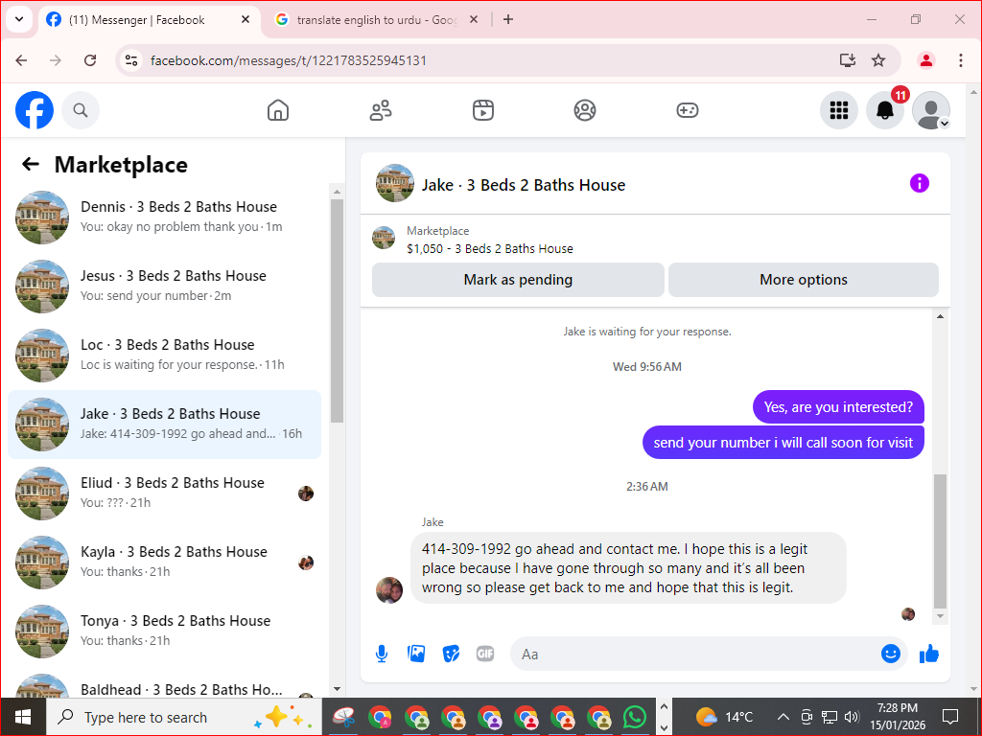982x736 pixels.
Task: Open the account profile avatar menu
Action: coord(930,110)
